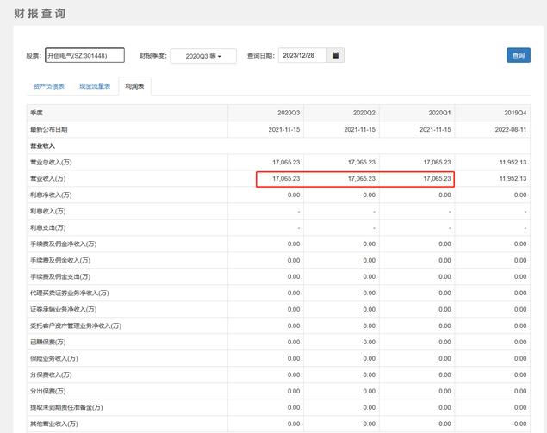This screenshot has height=433, width=547.
Task: Click the calendar icon next to query date
Action: point(336,55)
